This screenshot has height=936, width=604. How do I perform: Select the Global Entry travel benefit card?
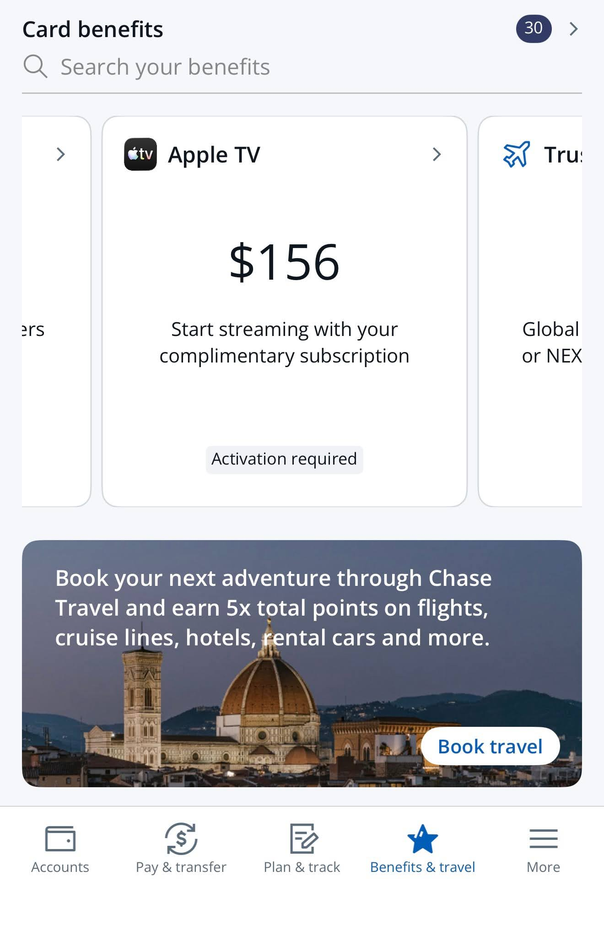(530, 311)
